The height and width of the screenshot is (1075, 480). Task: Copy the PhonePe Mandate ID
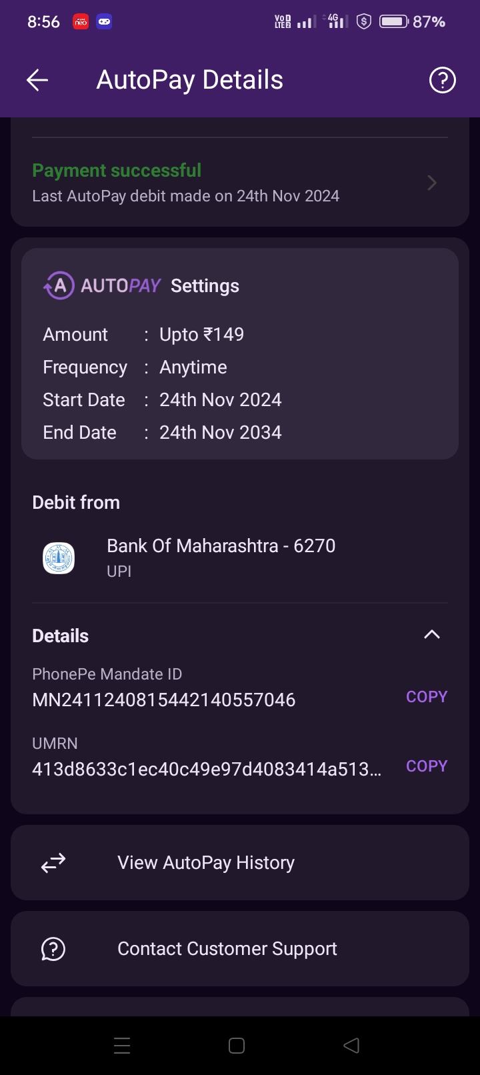pyautogui.click(x=427, y=697)
